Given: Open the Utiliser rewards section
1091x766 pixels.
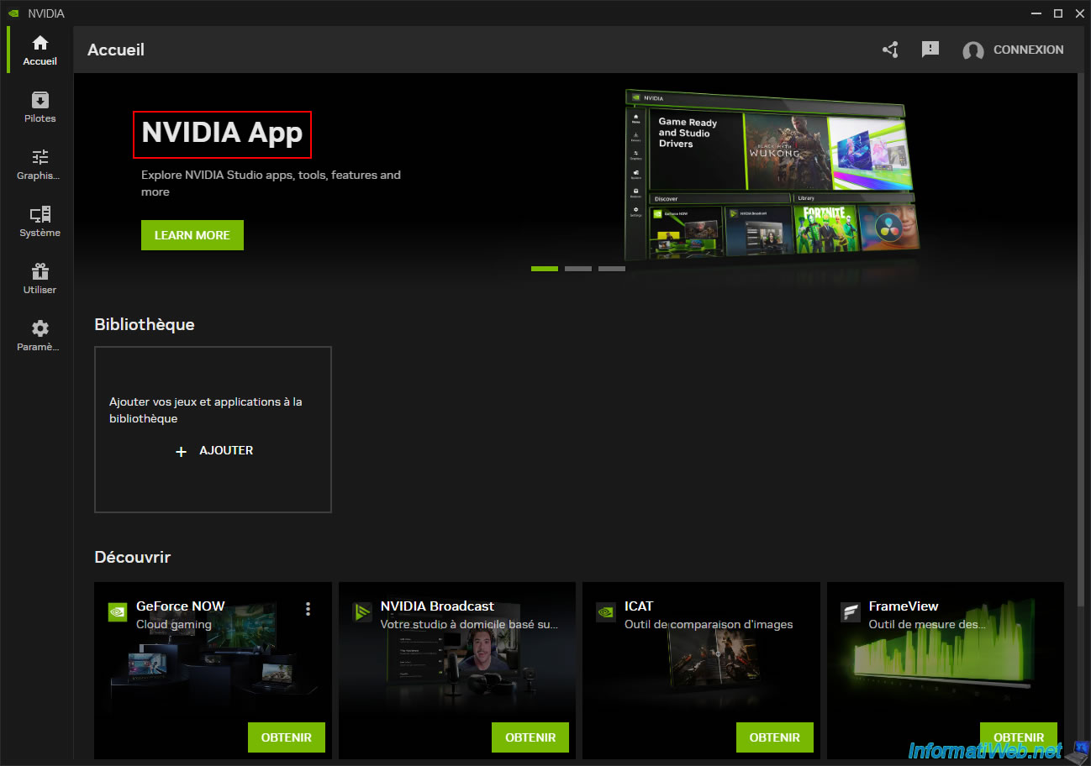Looking at the screenshot, I should click(x=40, y=279).
